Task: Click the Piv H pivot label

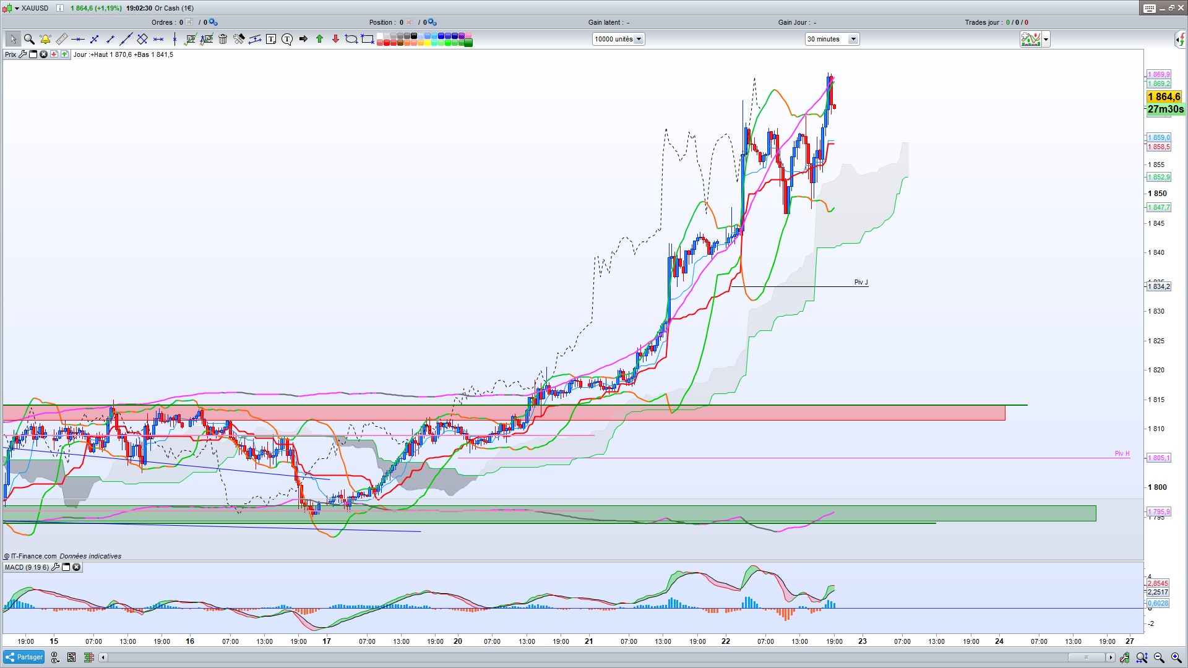Action: click(1122, 453)
